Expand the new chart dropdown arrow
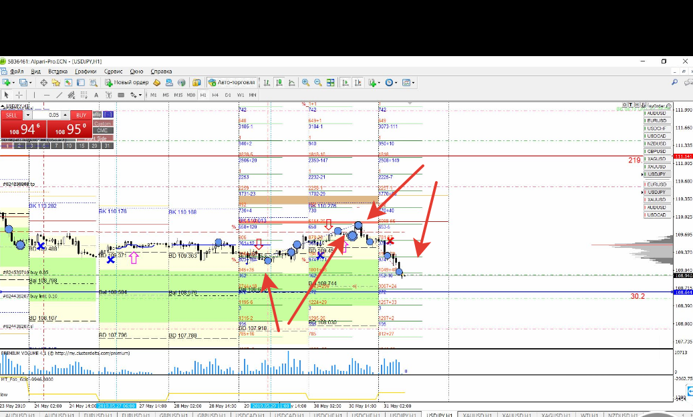This screenshot has width=693, height=417. pyautogui.click(x=13, y=83)
